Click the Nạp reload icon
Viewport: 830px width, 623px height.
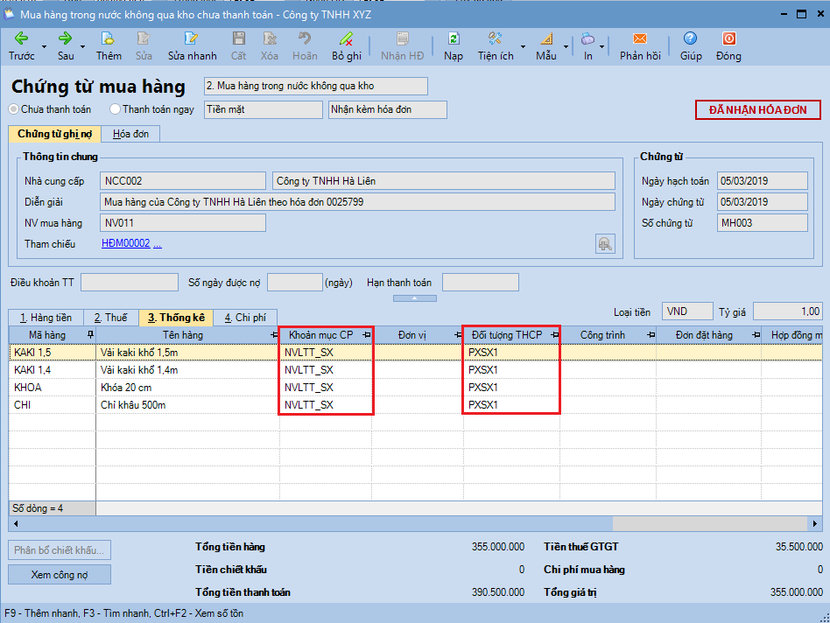coord(454,38)
